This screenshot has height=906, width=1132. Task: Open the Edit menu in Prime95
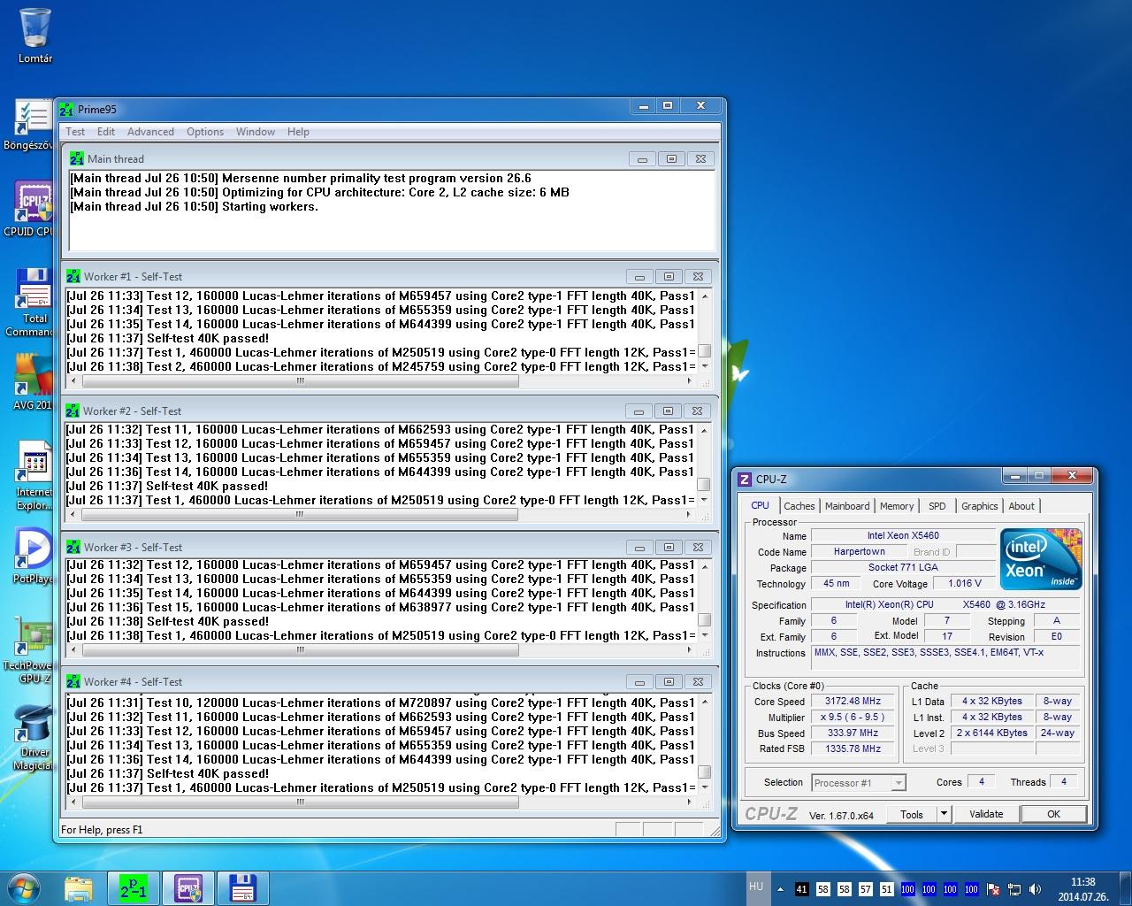click(x=106, y=132)
